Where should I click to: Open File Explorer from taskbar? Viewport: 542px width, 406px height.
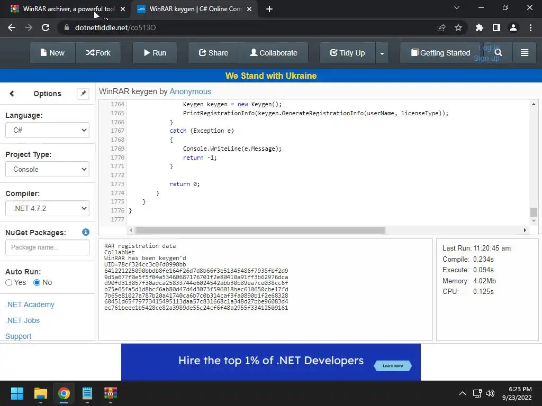40,393
